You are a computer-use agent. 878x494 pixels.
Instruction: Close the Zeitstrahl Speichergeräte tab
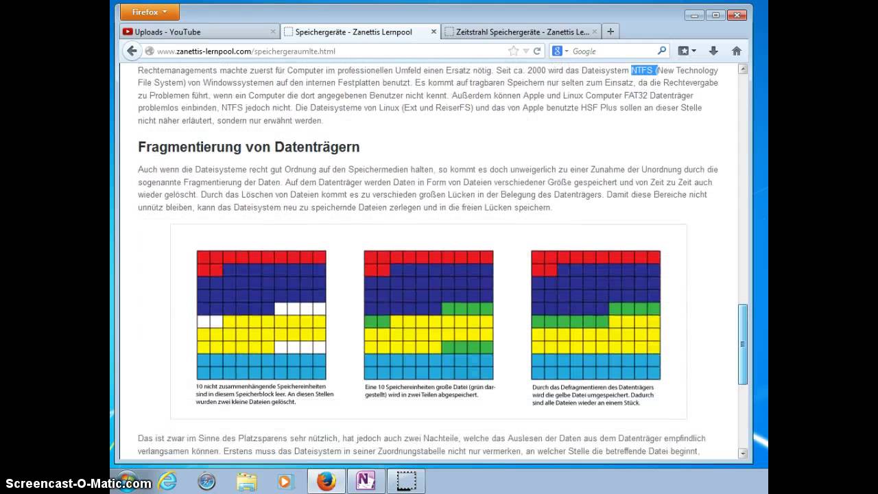coord(594,32)
